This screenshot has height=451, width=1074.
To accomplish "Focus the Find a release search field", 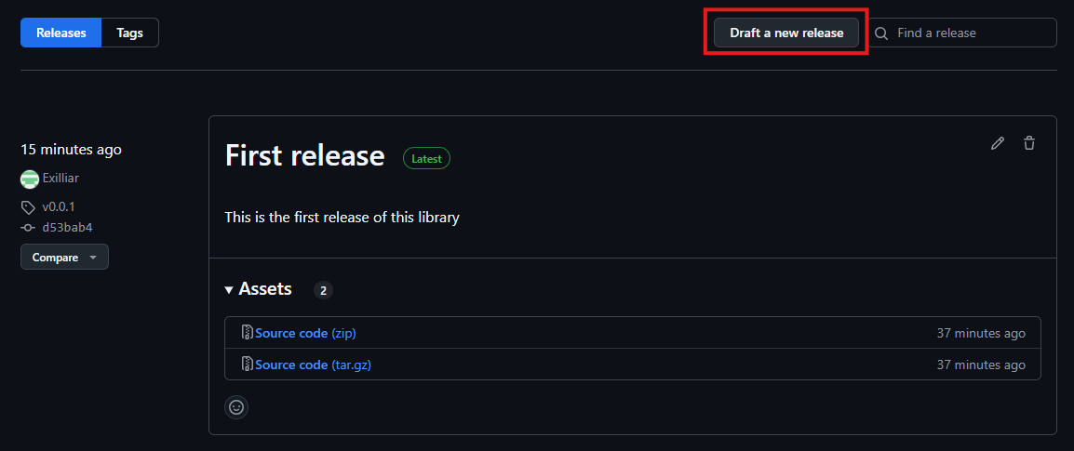I will tap(962, 33).
